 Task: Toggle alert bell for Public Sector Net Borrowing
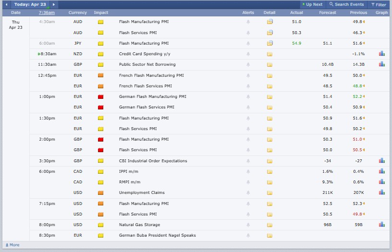coord(248,64)
